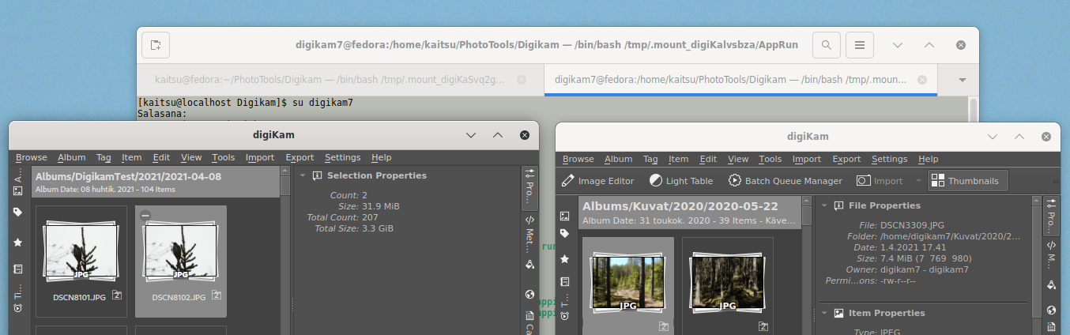Open Export menu in the Kuvat album window
The width and height of the screenshot is (1070, 335).
click(x=846, y=159)
